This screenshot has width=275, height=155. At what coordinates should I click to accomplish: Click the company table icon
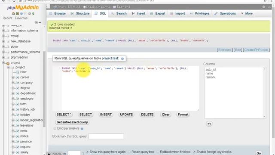point(18,83)
